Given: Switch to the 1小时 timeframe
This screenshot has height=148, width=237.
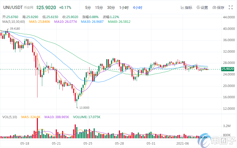Looking at the screenshot, I should coord(124,8).
